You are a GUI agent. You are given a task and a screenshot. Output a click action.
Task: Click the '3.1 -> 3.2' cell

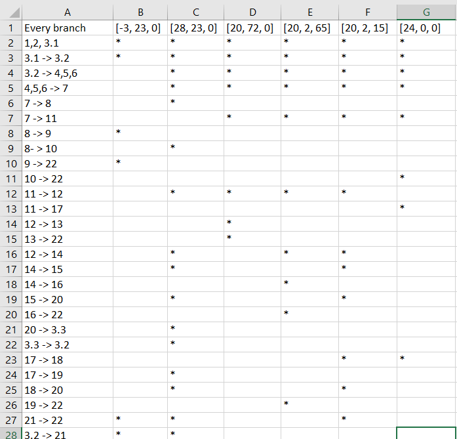(68, 58)
